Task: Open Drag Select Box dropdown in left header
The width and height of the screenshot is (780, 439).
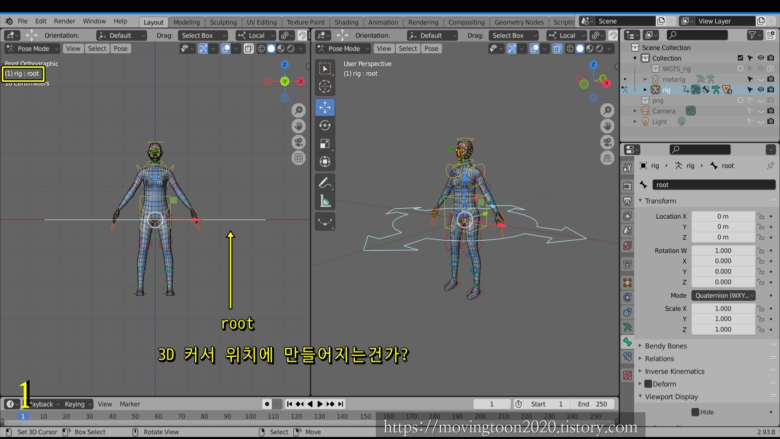Action: tap(203, 36)
